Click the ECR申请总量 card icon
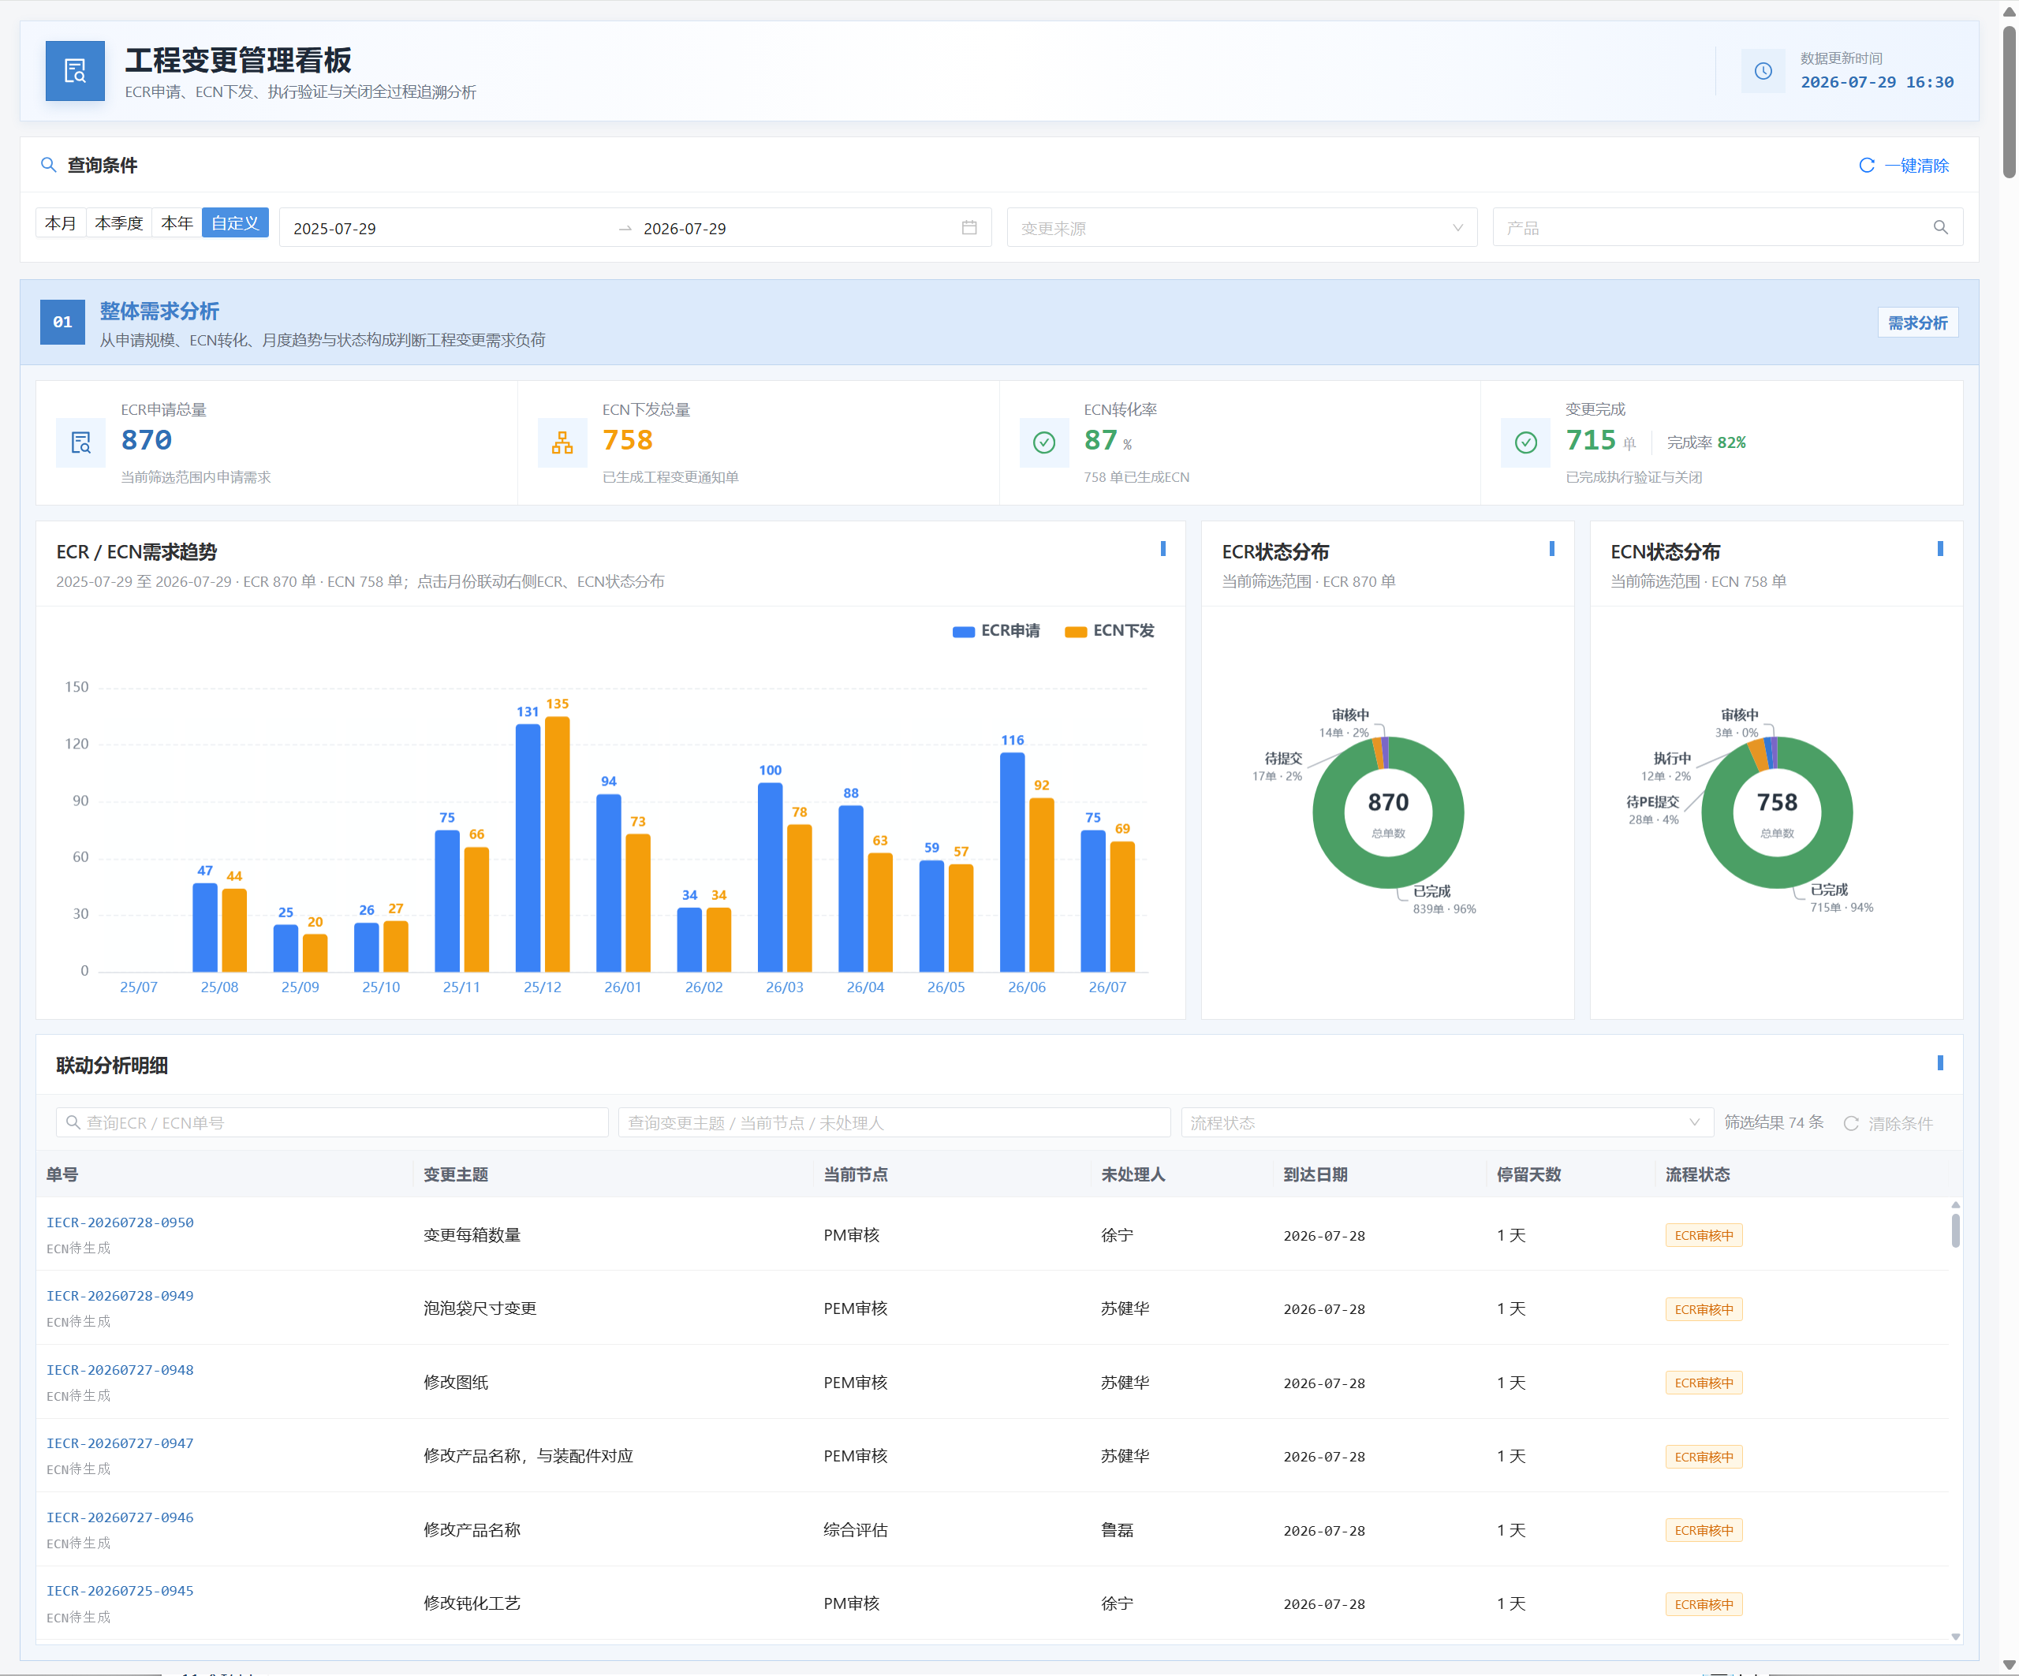This screenshot has width=2019, height=1676. click(x=80, y=442)
